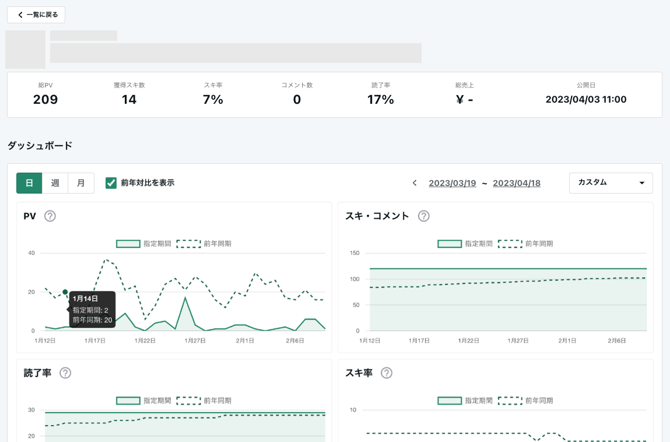The height and width of the screenshot is (442, 670).
Task: Click the 読了率 chart help icon
Action: point(65,373)
